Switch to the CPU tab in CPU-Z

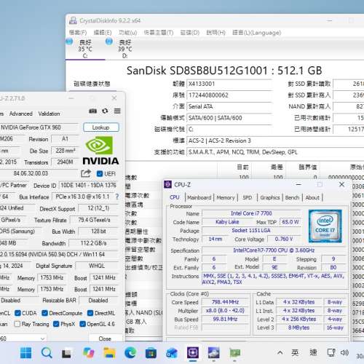(x=175, y=197)
